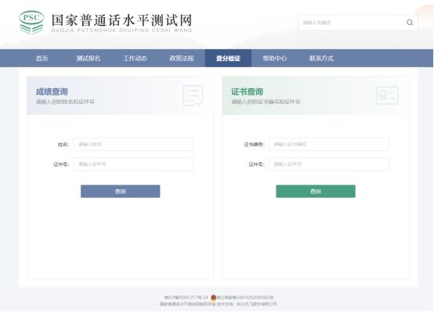
Task: Open the 测试报名 navigation tab
Action: click(89, 59)
